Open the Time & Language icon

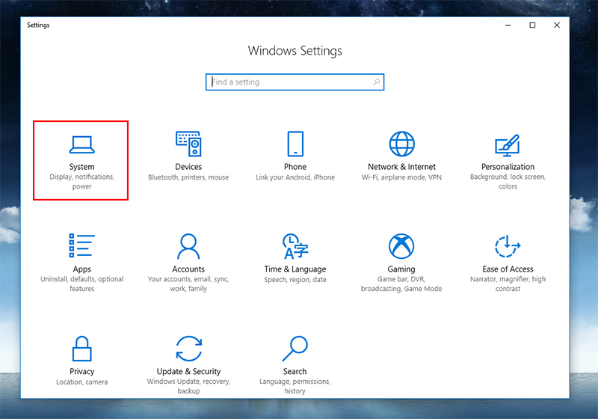coord(295,246)
